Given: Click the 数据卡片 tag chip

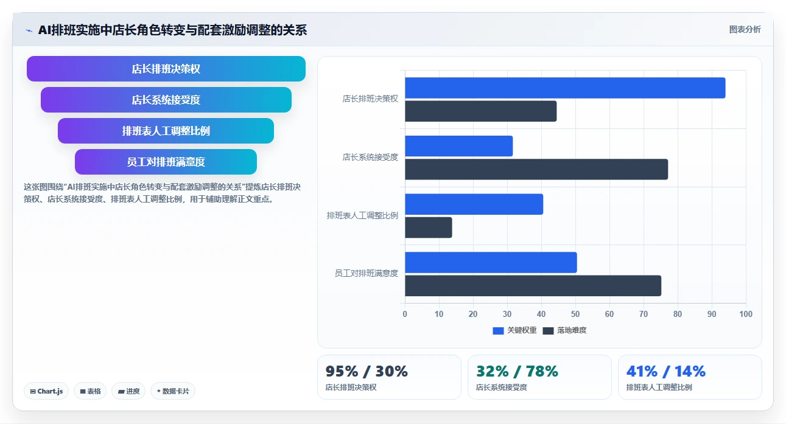Looking at the screenshot, I should click(x=173, y=391).
